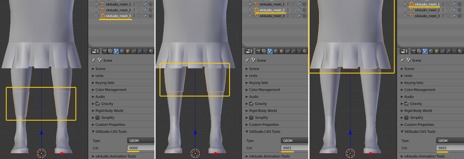Click vertex groups dots beside s4studio_mesh_1, left outliner

(151, 4)
